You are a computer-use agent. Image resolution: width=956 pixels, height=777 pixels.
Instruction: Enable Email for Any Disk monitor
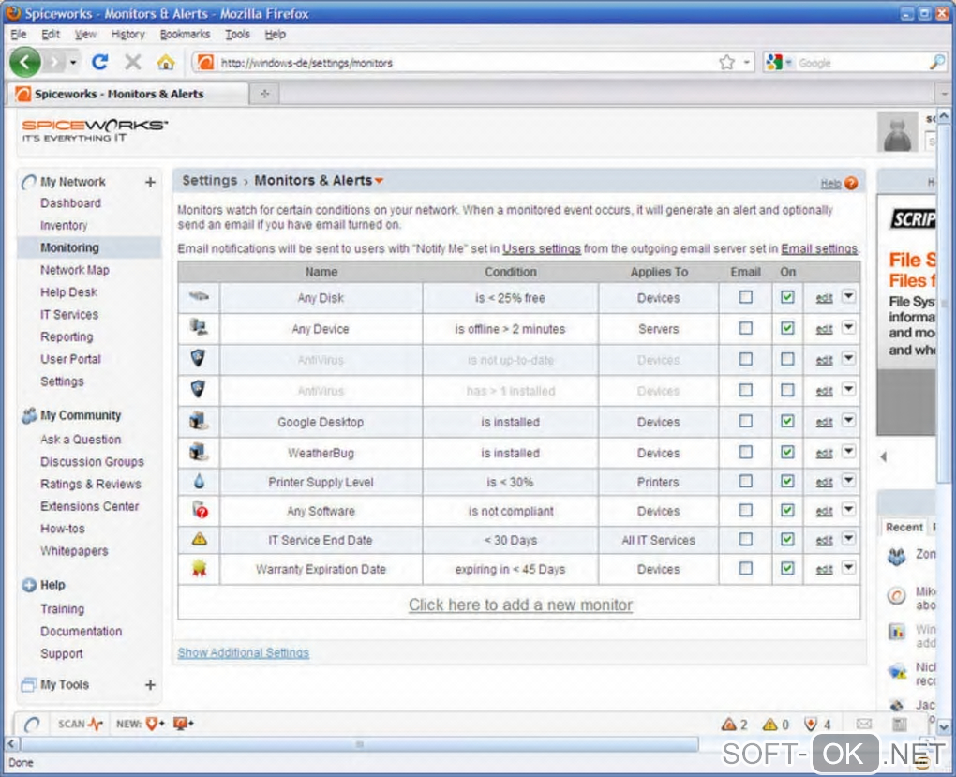[x=745, y=297]
